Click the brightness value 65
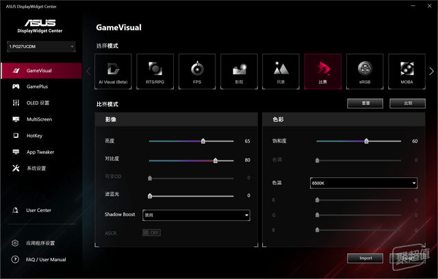The width and height of the screenshot is (438, 279). tap(247, 141)
